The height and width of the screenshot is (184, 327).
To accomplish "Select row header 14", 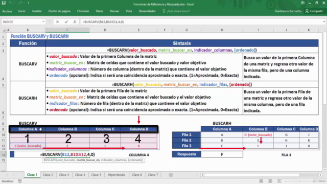I will [3, 154].
